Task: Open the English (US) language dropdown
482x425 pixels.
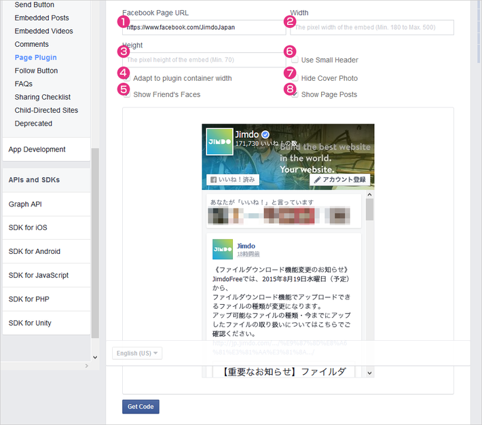Action: tap(137, 353)
